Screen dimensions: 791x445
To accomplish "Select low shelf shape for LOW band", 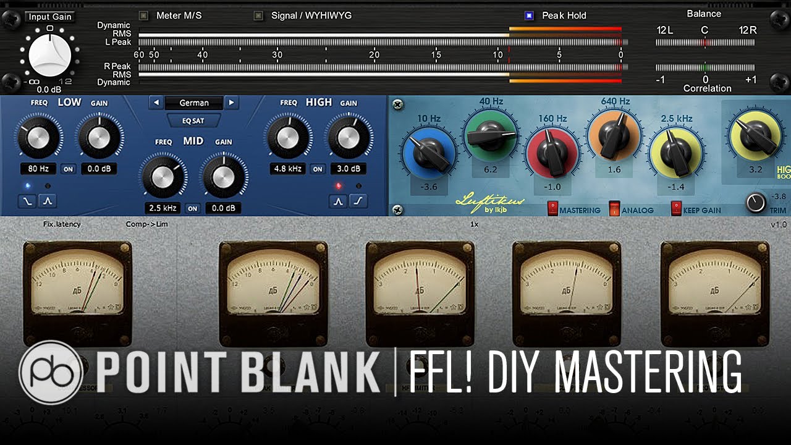I will coord(27,200).
